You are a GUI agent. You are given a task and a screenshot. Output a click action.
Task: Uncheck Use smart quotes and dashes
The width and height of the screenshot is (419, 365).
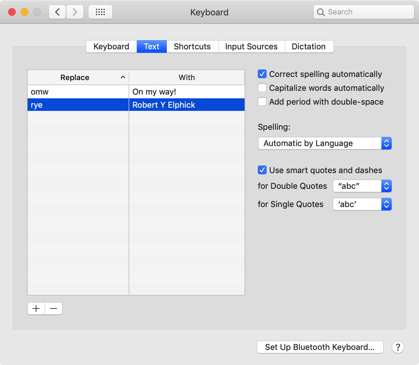(262, 170)
